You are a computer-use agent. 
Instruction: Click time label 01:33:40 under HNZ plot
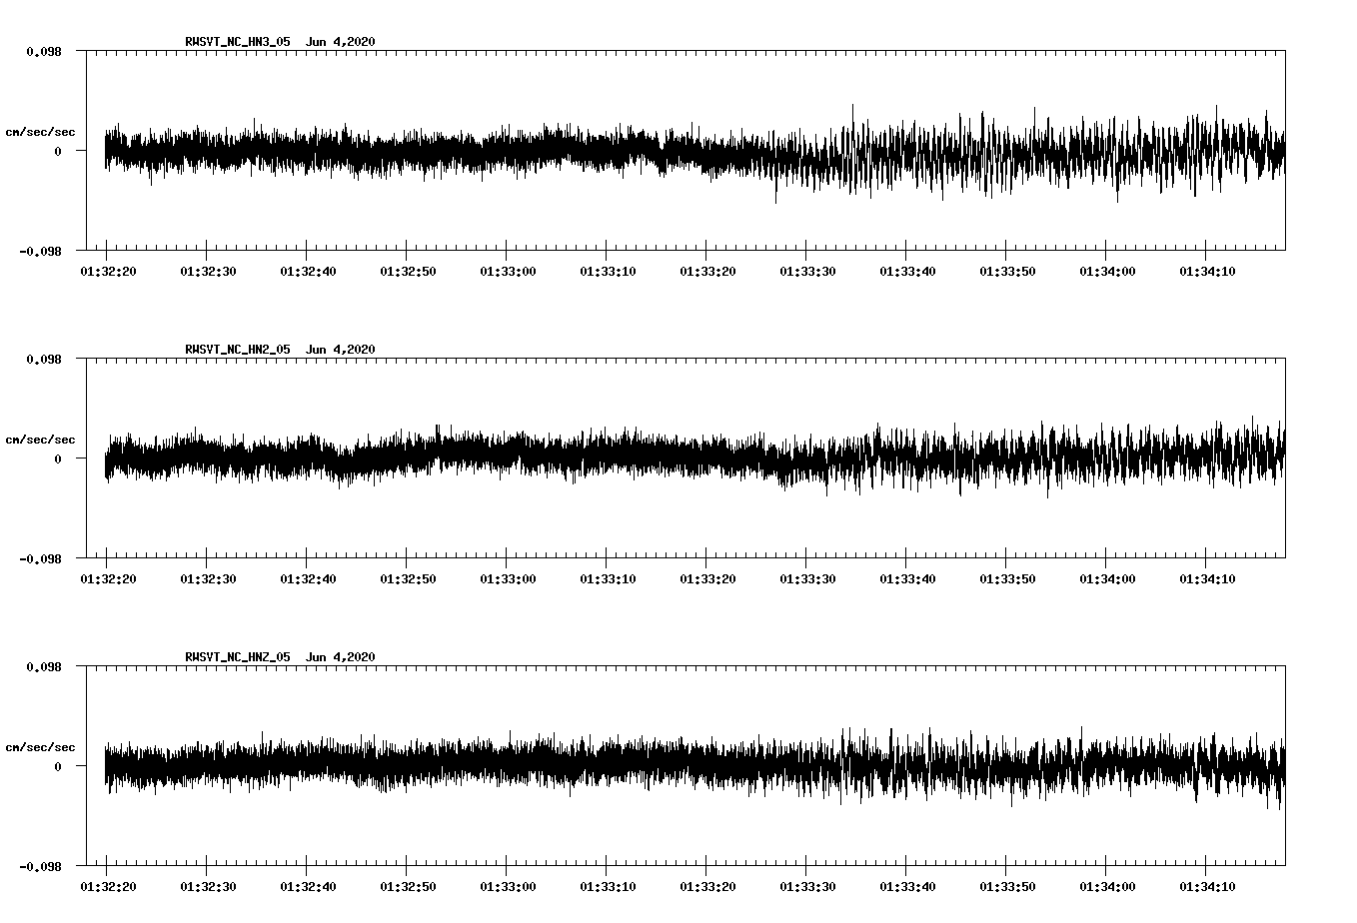click(x=907, y=887)
